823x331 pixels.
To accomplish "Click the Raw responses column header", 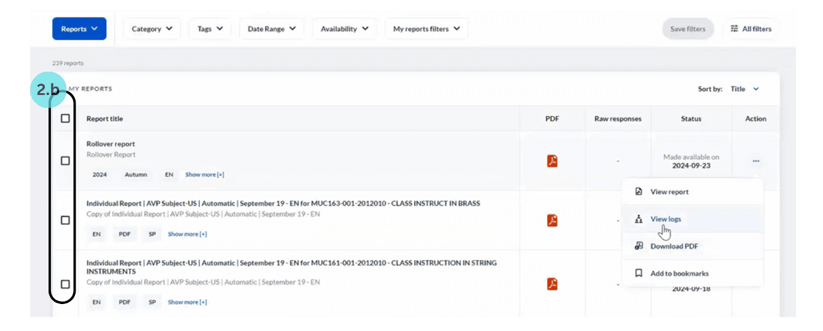I will 618,119.
